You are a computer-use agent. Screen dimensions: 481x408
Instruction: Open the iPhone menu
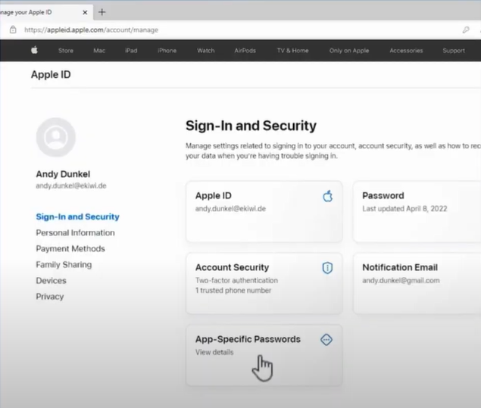tap(167, 51)
